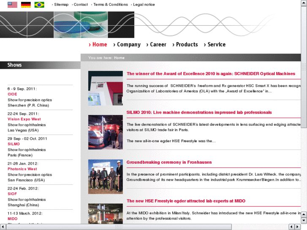This screenshot has height=230, width=307.
Task: Select the German flag language icon
Action: [26, 5]
